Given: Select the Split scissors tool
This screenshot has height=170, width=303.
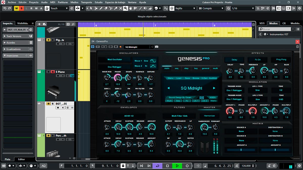Looking at the screenshot, I should coord(111,8).
